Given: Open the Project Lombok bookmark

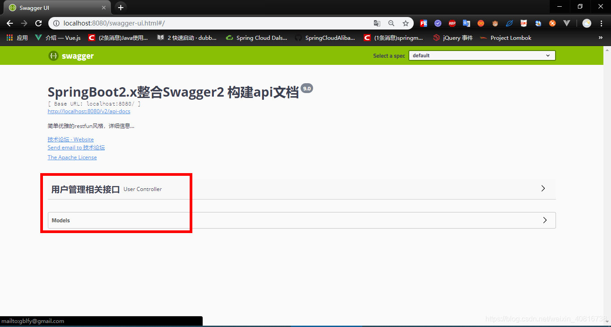Looking at the screenshot, I should coord(506,38).
